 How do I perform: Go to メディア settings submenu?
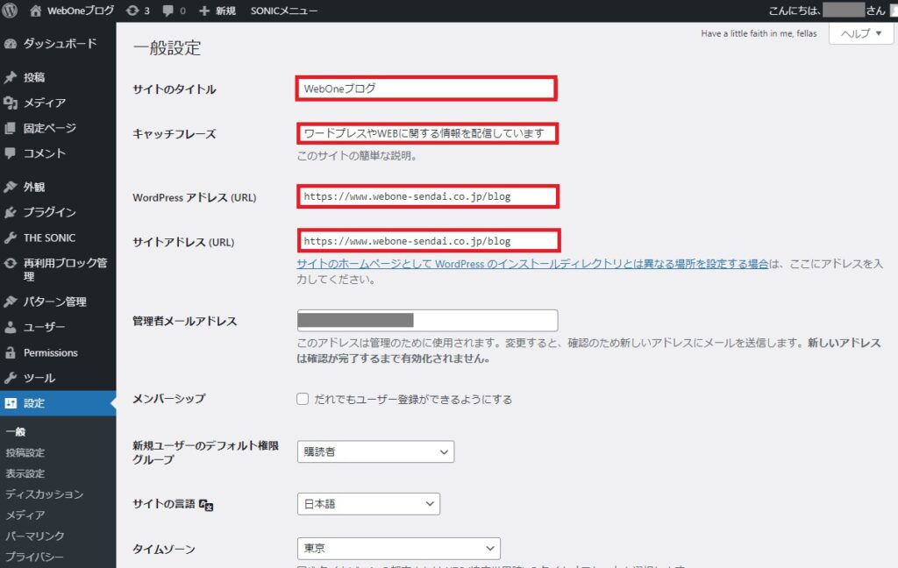[25, 515]
